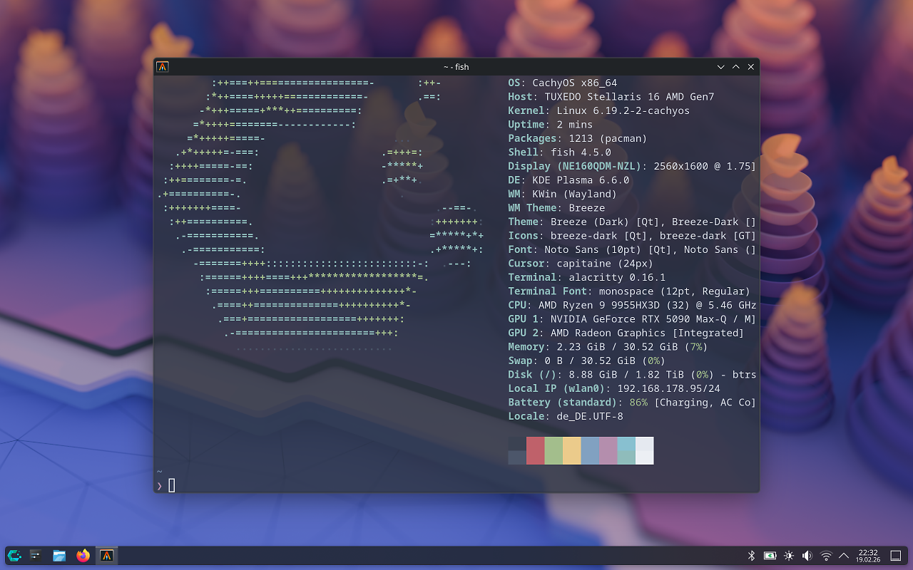Click the 'Shell: fish 4.5.0' line
The width and height of the screenshot is (913, 570).
559,152
